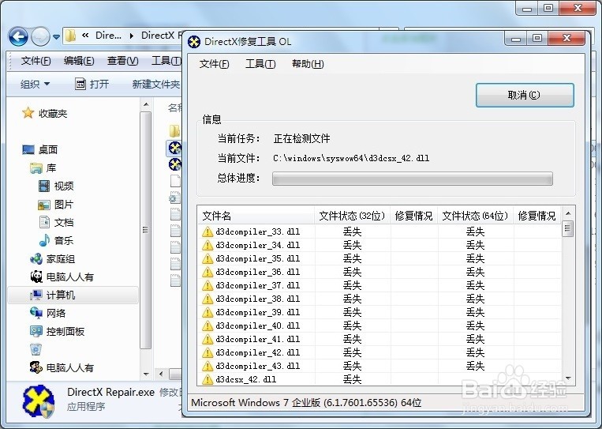Click warning icon beside d3dcompiler_37.dll
This screenshot has width=602, height=429.
208,285
